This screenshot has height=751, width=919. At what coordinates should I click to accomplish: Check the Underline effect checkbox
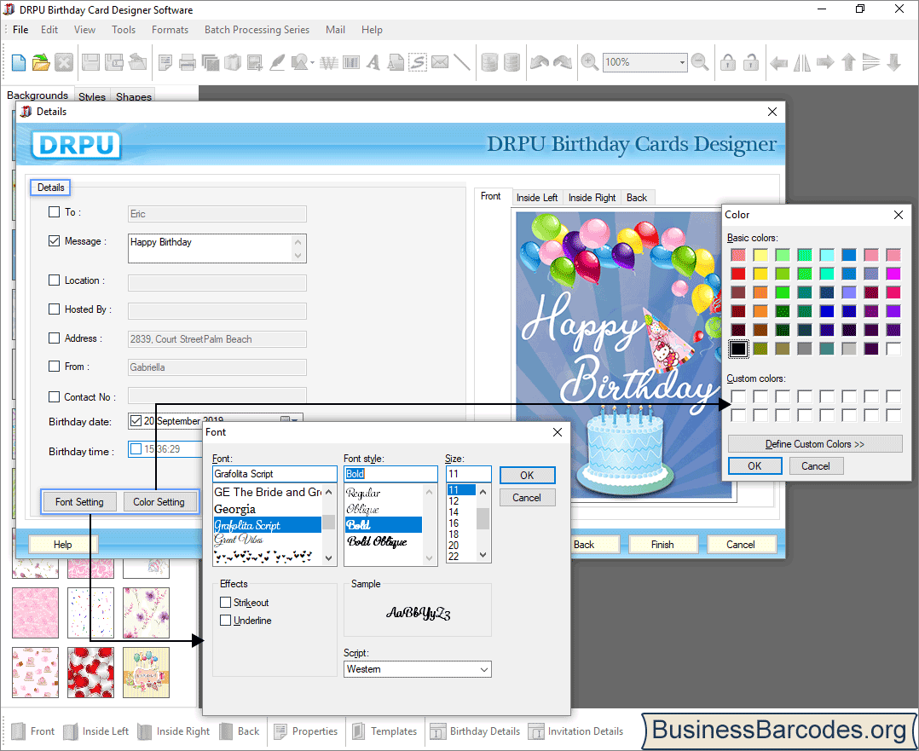pos(225,621)
